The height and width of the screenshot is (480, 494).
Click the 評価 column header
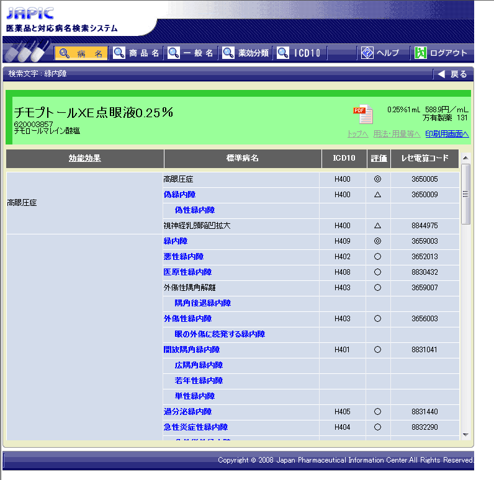[x=379, y=159]
